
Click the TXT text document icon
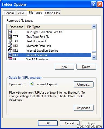10,41
